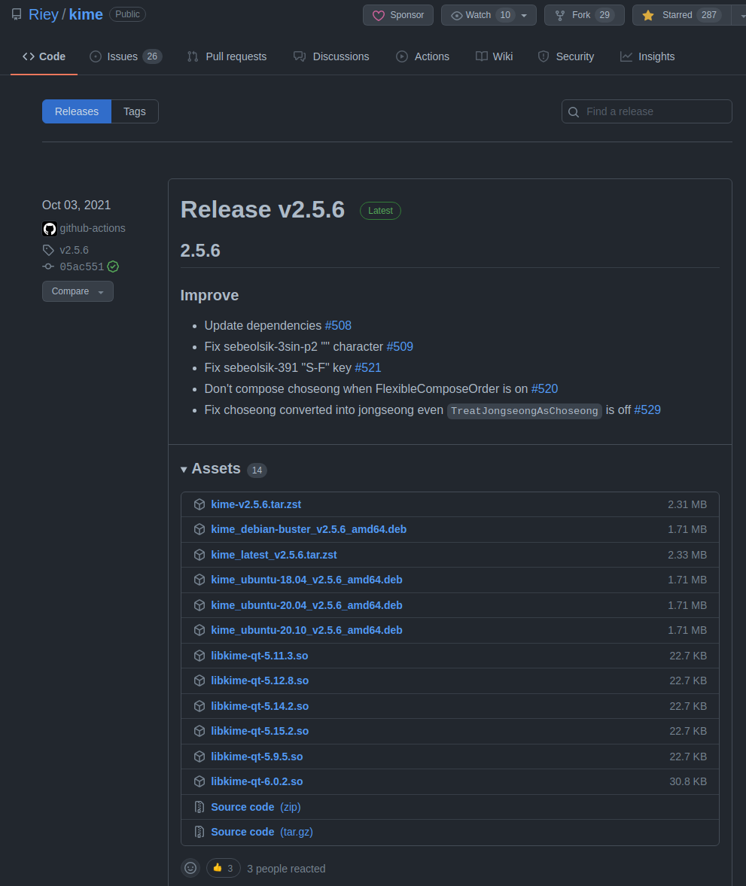Click package icon for ubuntu-20.10 deb

199,630
